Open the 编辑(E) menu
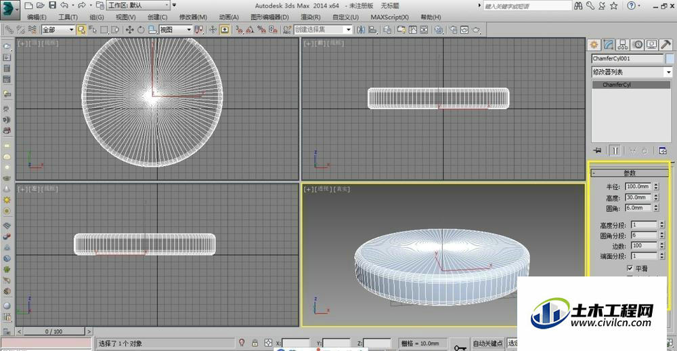The image size is (677, 351). click(37, 18)
